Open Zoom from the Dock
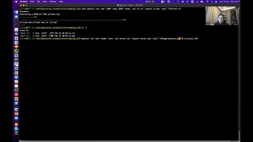Image resolution: width=253 pixels, height=142 pixels. [16, 118]
